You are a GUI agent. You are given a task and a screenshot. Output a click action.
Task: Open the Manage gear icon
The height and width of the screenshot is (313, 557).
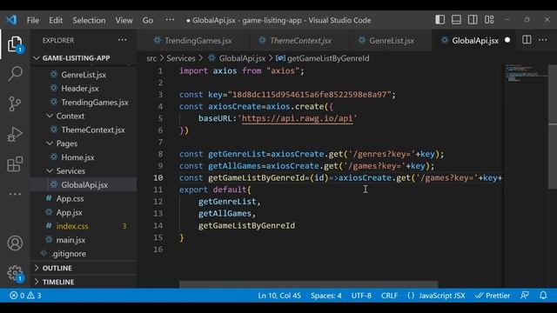pyautogui.click(x=15, y=273)
